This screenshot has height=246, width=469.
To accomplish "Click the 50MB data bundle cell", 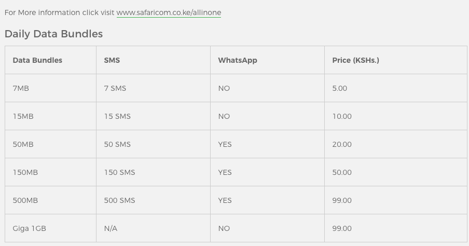I will point(23,144).
